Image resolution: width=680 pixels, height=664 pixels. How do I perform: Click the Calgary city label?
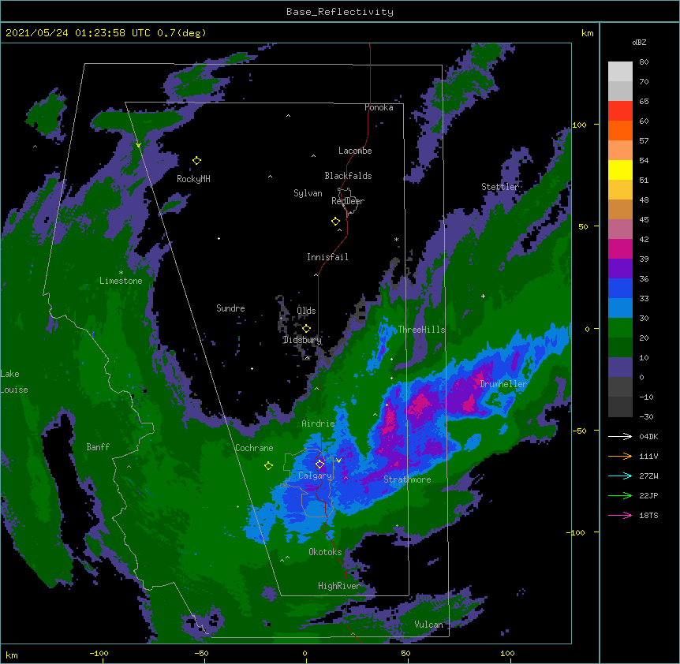[315, 476]
